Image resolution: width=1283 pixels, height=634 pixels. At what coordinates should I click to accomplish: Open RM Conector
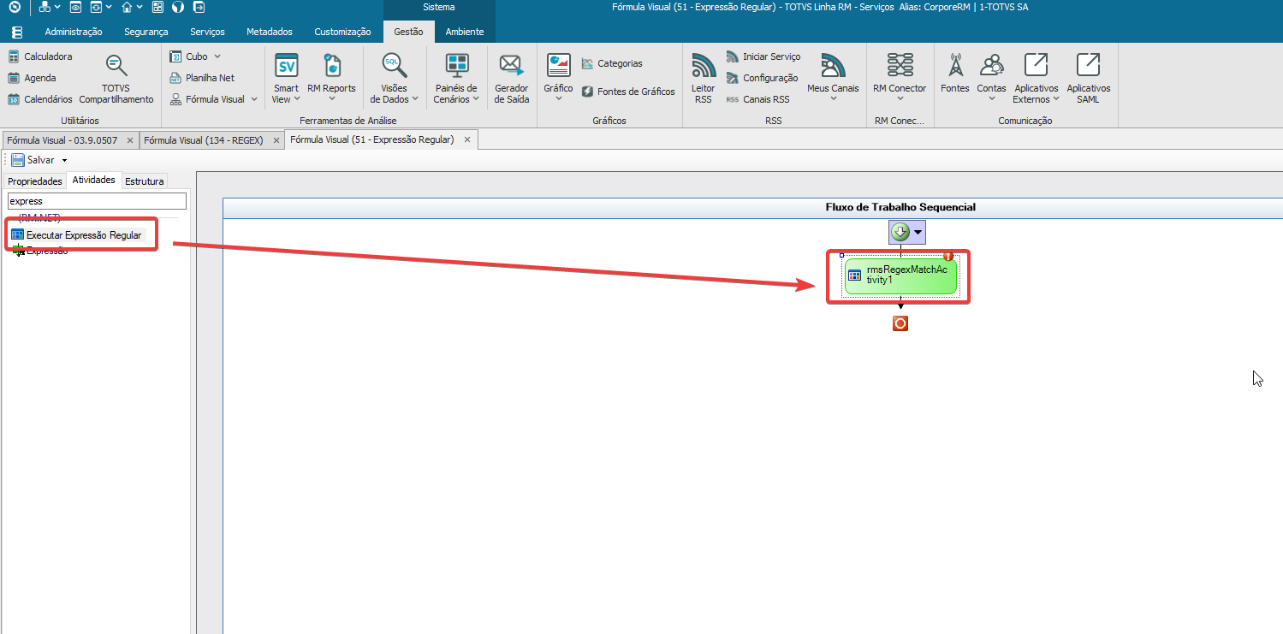(x=900, y=79)
